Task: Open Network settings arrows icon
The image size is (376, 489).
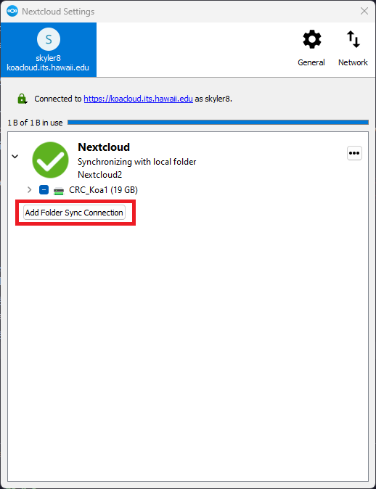Action: pyautogui.click(x=353, y=39)
